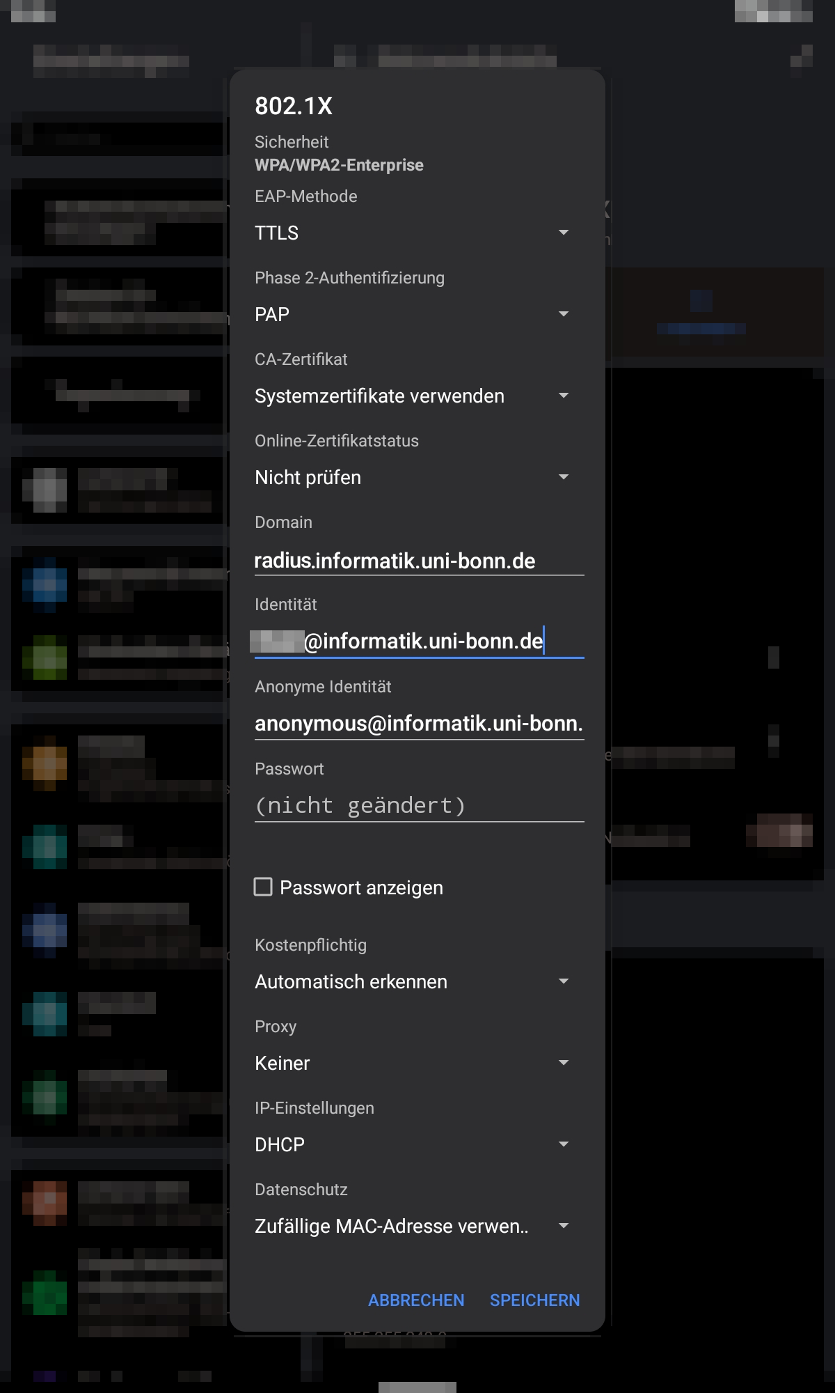Click the Domain input field

[x=419, y=560]
